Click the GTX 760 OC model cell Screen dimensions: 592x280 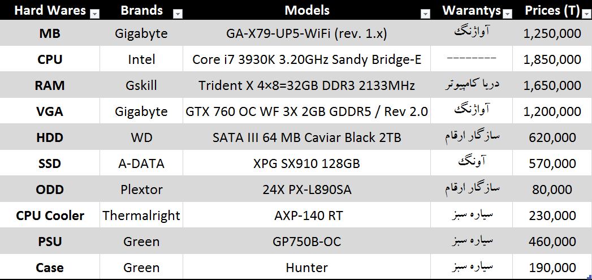coord(307,111)
